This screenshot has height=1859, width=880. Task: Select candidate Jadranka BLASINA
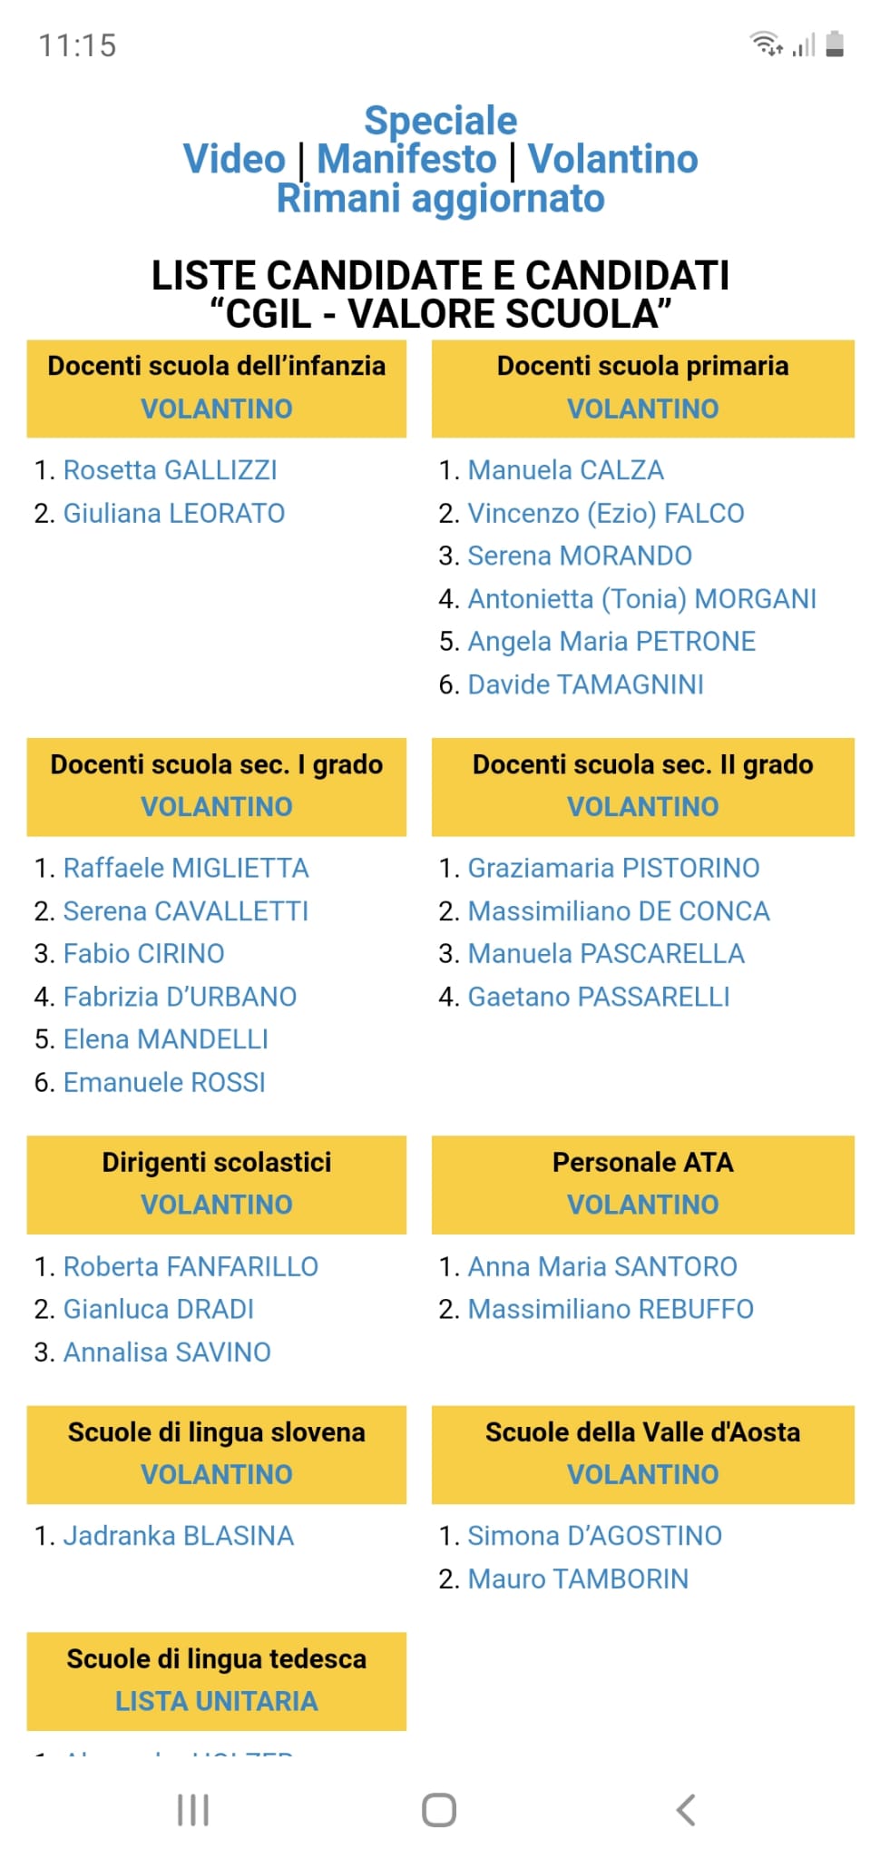[x=178, y=1536]
